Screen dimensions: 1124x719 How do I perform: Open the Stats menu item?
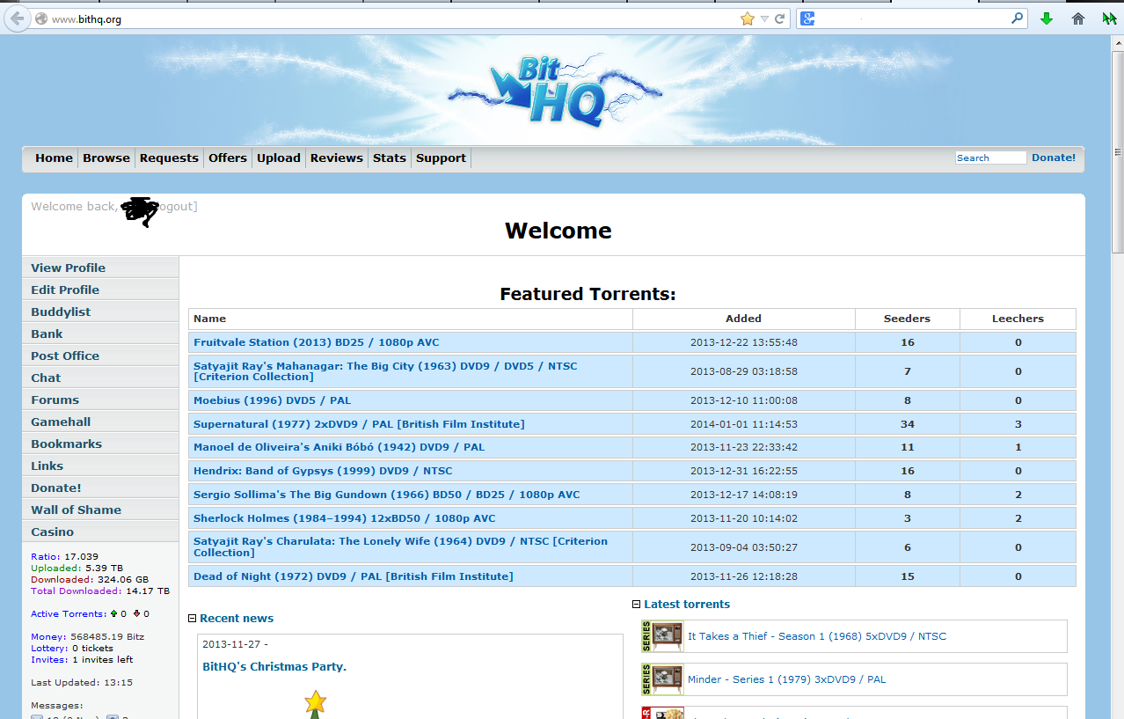tap(390, 158)
